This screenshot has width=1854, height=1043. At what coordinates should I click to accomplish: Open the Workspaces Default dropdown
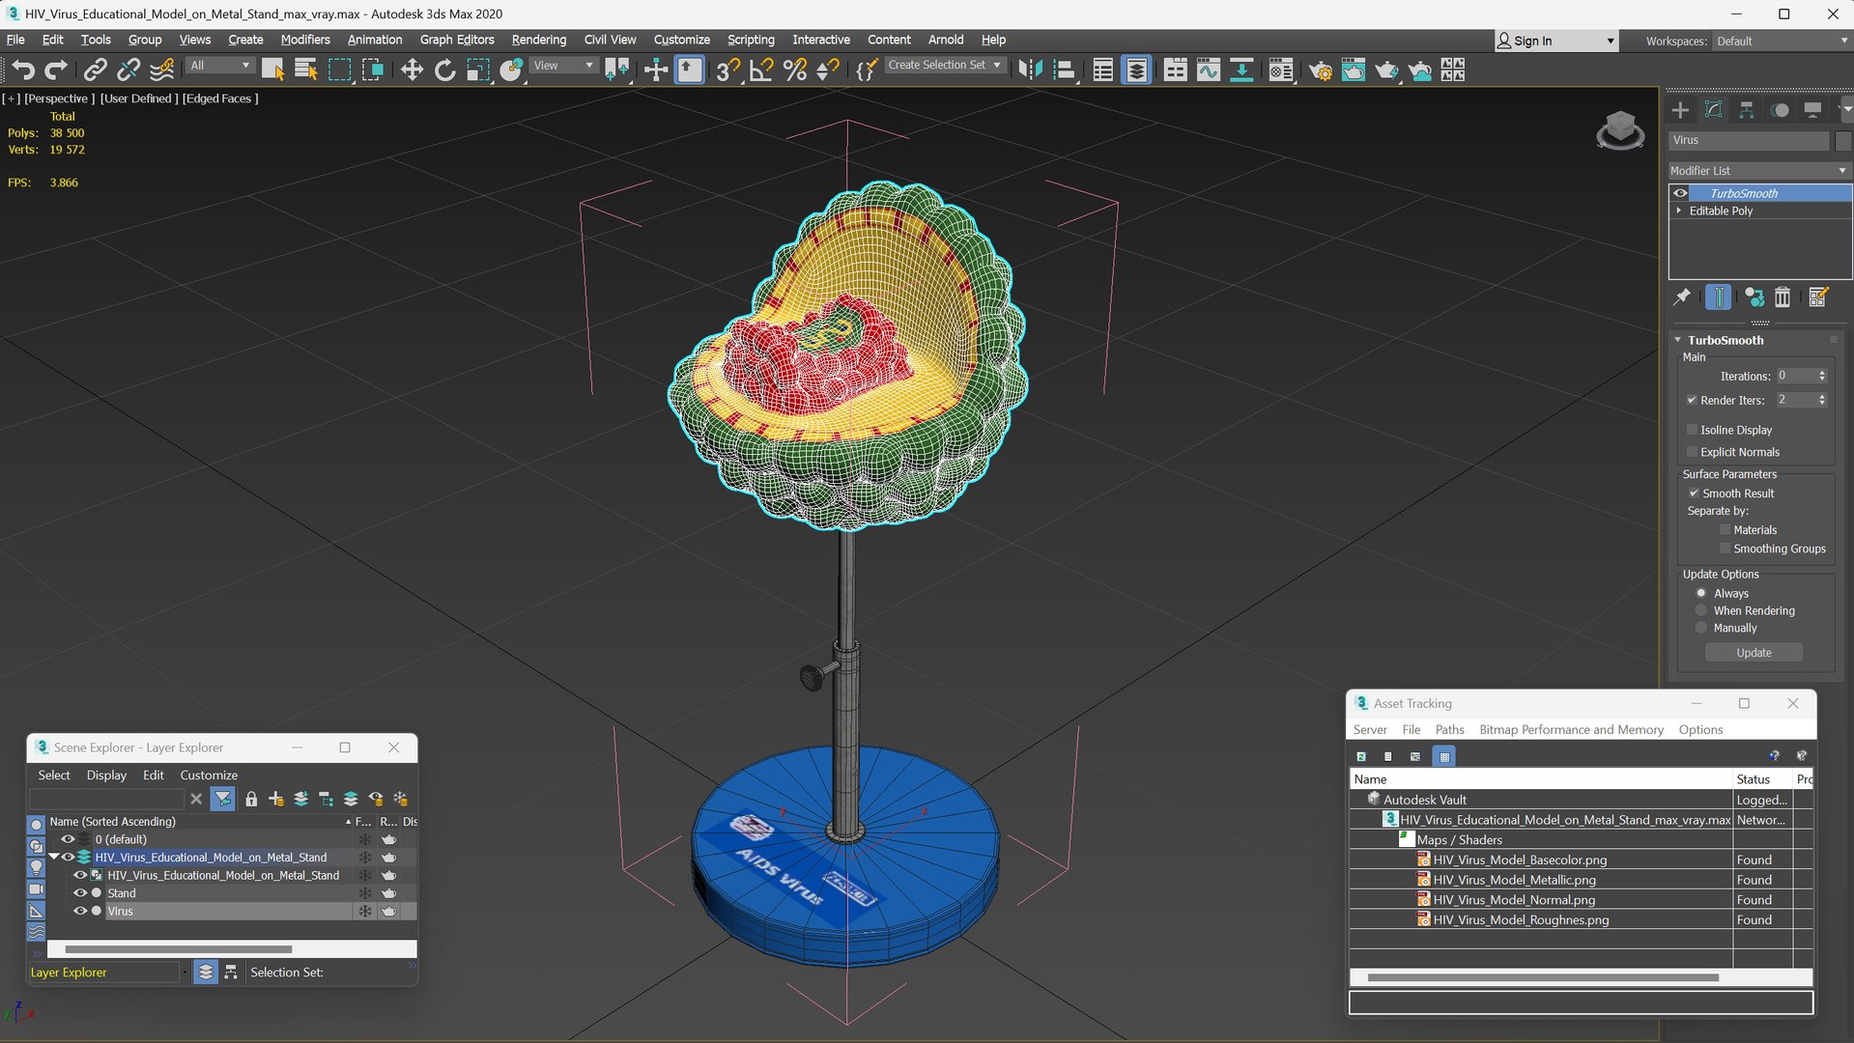point(1782,41)
